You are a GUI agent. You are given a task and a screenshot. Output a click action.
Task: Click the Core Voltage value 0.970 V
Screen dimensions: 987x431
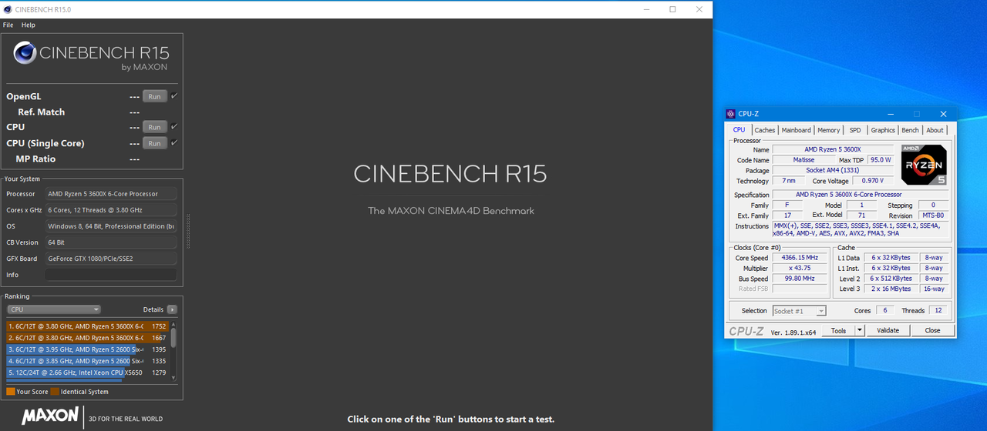click(x=872, y=181)
